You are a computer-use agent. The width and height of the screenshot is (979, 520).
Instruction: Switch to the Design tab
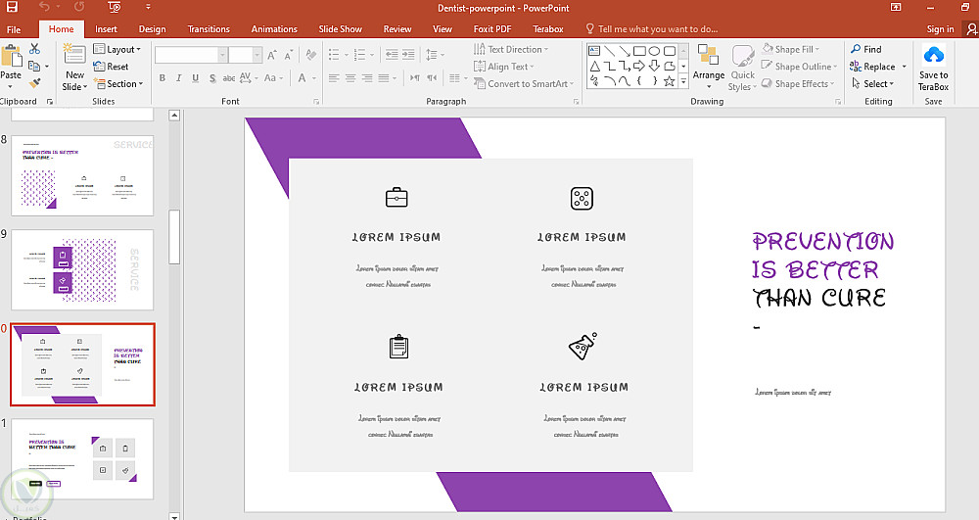coord(153,29)
